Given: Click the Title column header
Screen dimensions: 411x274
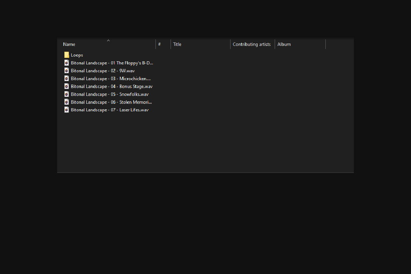Looking at the screenshot, I should coord(177,44).
